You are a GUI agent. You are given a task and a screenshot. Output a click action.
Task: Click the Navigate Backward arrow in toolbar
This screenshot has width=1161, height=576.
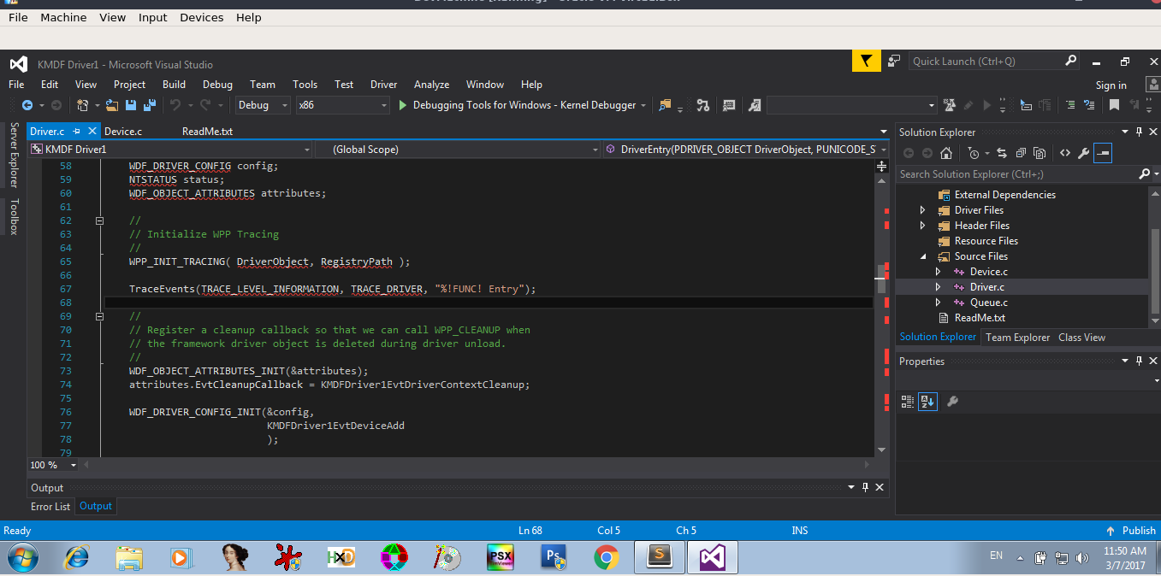point(27,105)
